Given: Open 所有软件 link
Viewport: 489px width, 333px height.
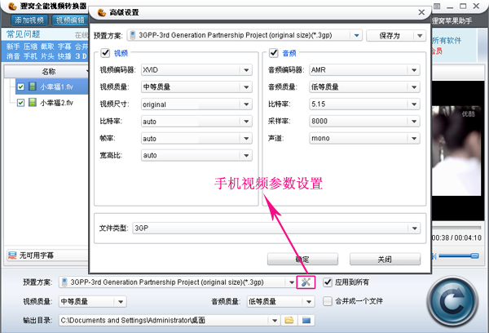Looking at the screenshot, I should coord(447,40).
